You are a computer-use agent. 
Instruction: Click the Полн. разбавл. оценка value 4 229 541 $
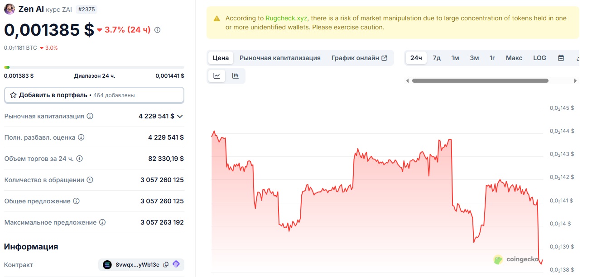pyautogui.click(x=166, y=137)
